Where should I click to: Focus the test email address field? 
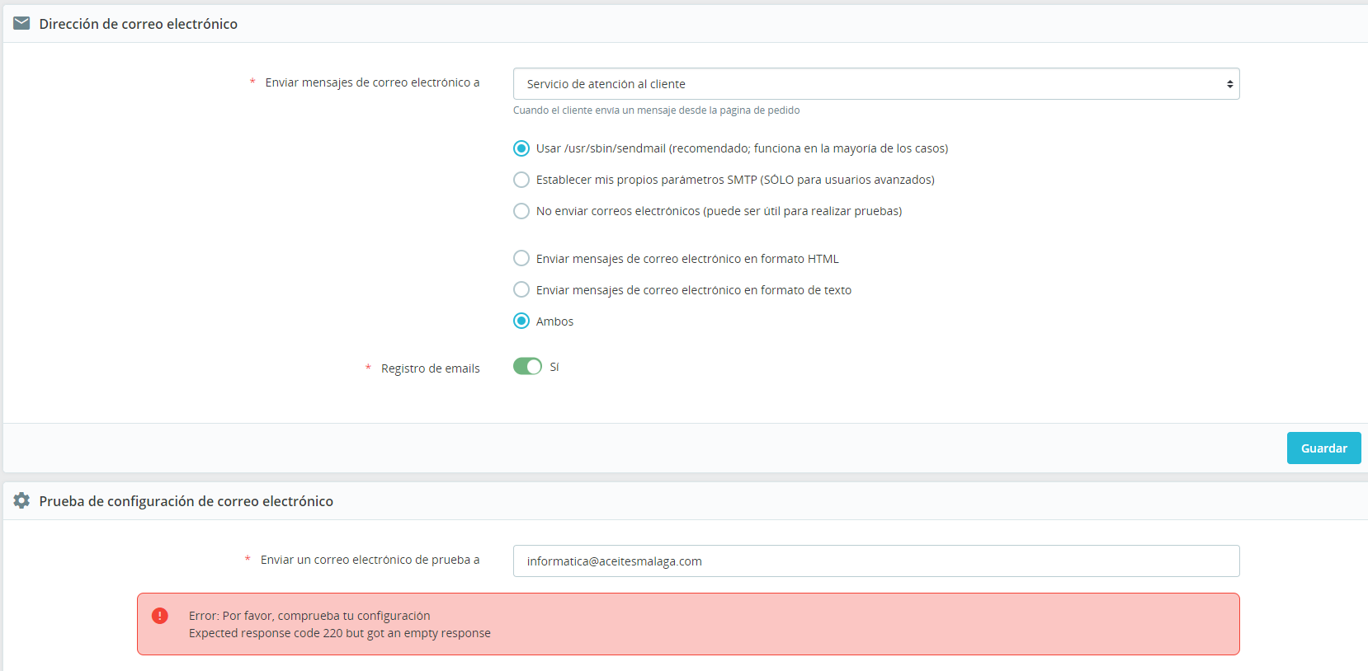(x=876, y=561)
